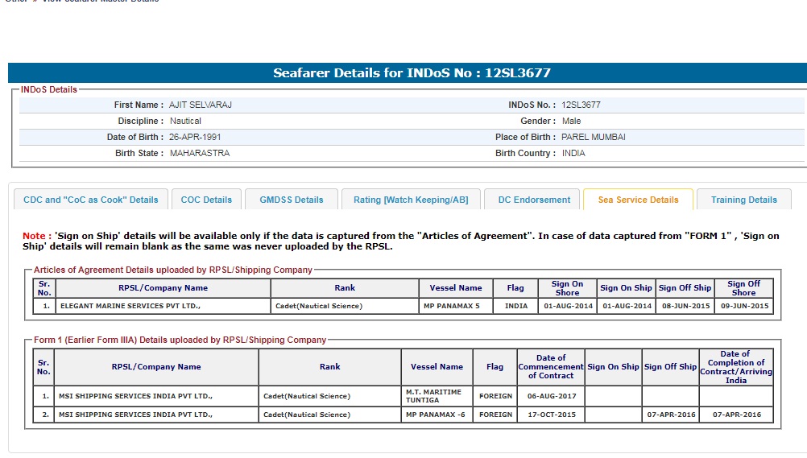807x458 pixels.
Task: Switch to the COC Details tab
Action: point(206,200)
